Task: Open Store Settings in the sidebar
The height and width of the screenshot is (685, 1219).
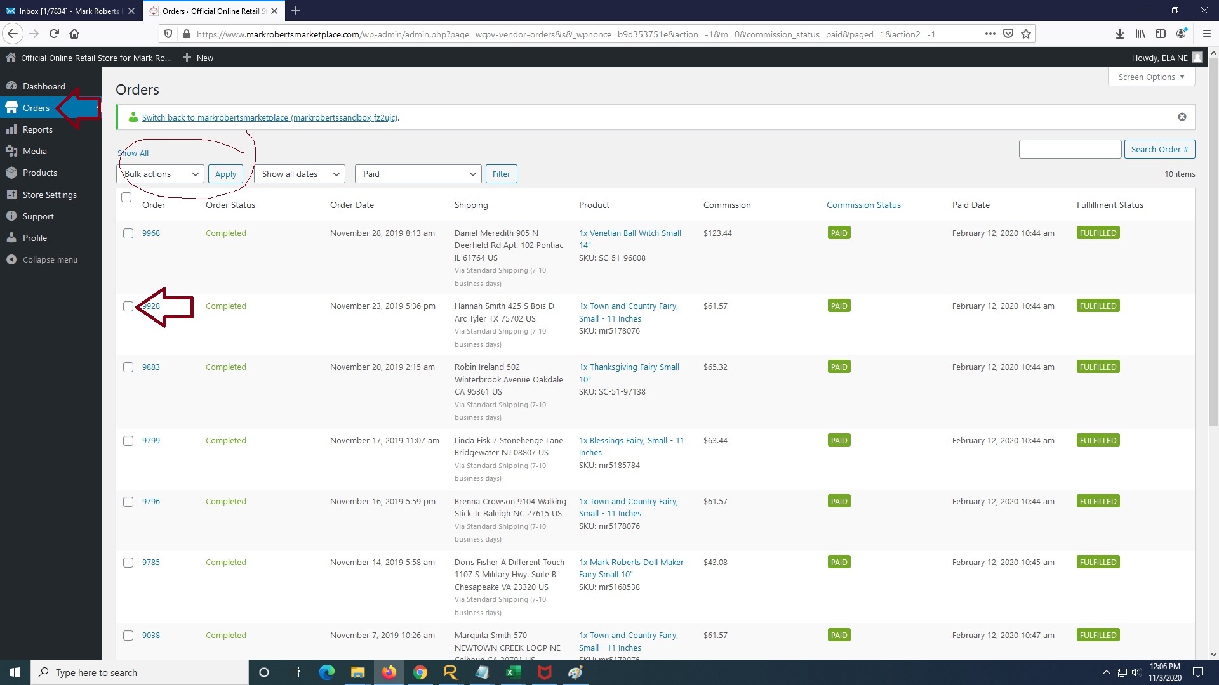Action: [51, 195]
